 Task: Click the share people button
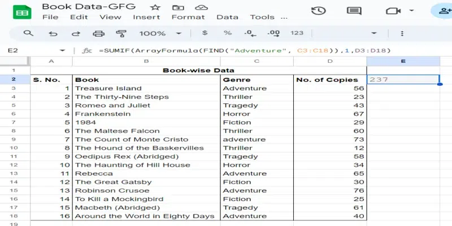point(441,11)
